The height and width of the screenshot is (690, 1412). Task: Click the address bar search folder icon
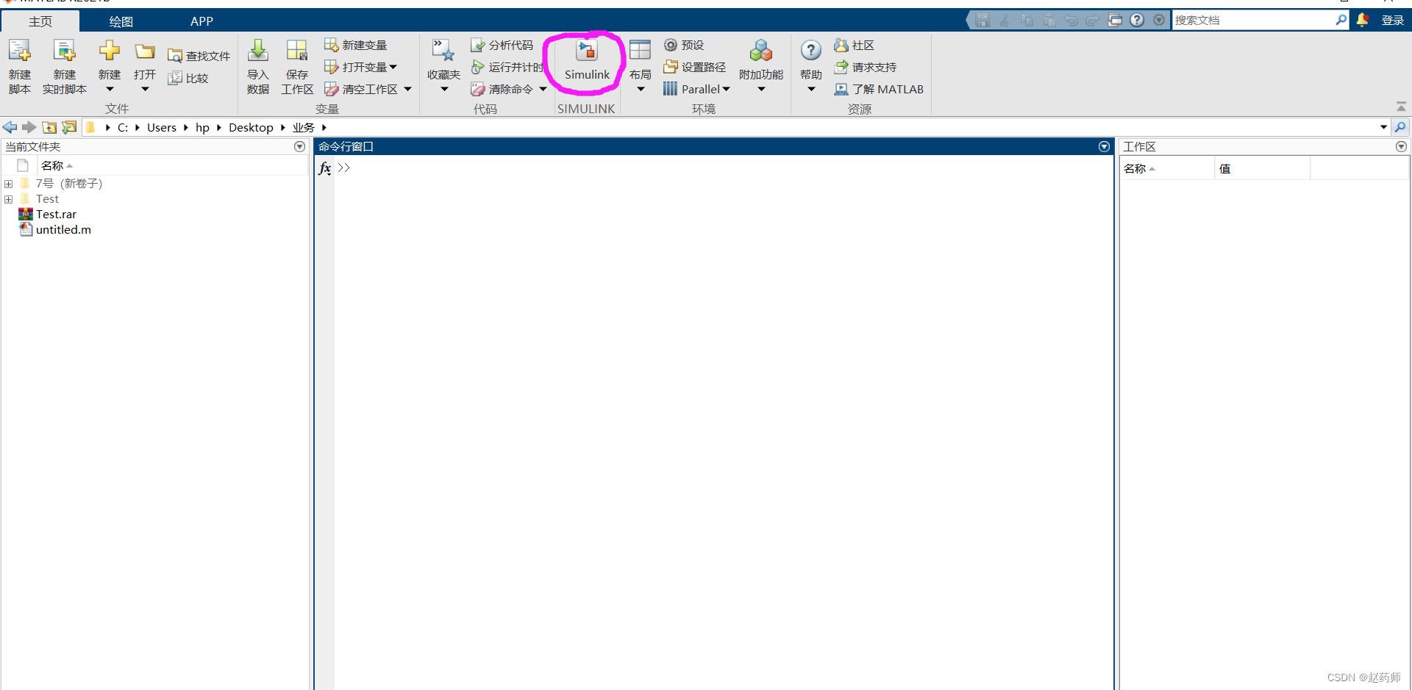pyautogui.click(x=1400, y=127)
